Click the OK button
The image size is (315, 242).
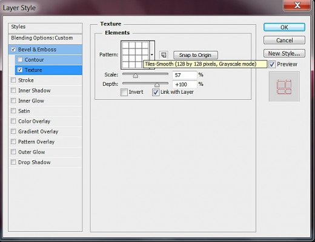pyautogui.click(x=284, y=27)
